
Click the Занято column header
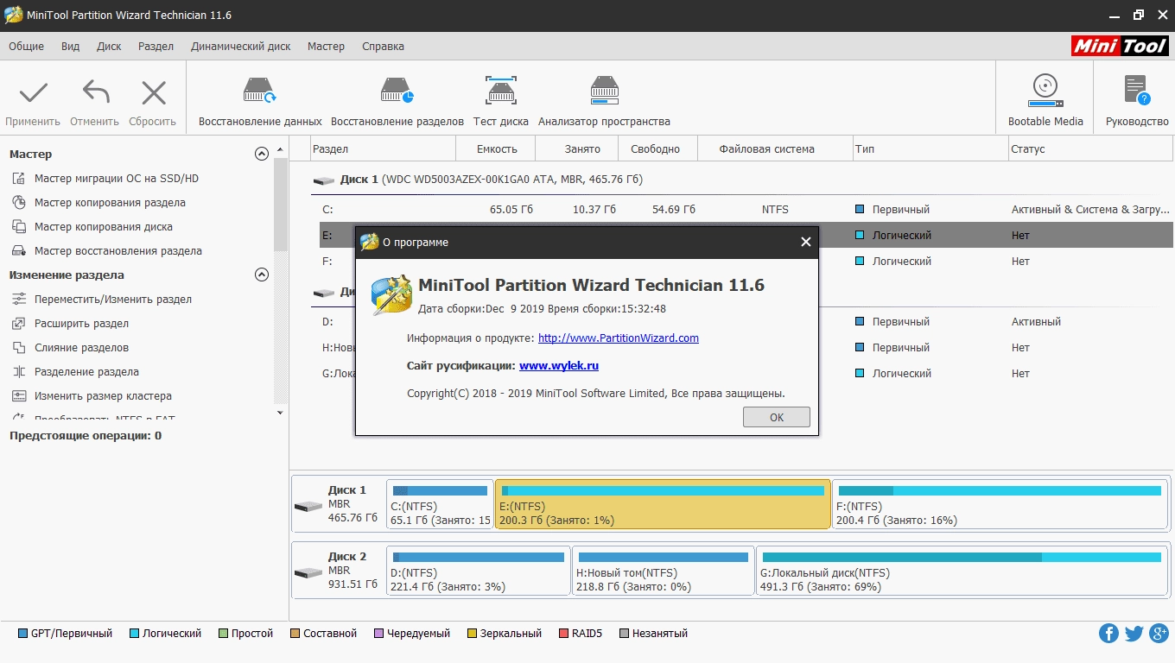[577, 148]
